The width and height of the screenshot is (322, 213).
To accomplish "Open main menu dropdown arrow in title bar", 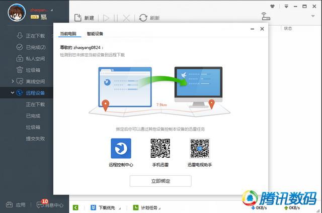I will pos(286,7).
